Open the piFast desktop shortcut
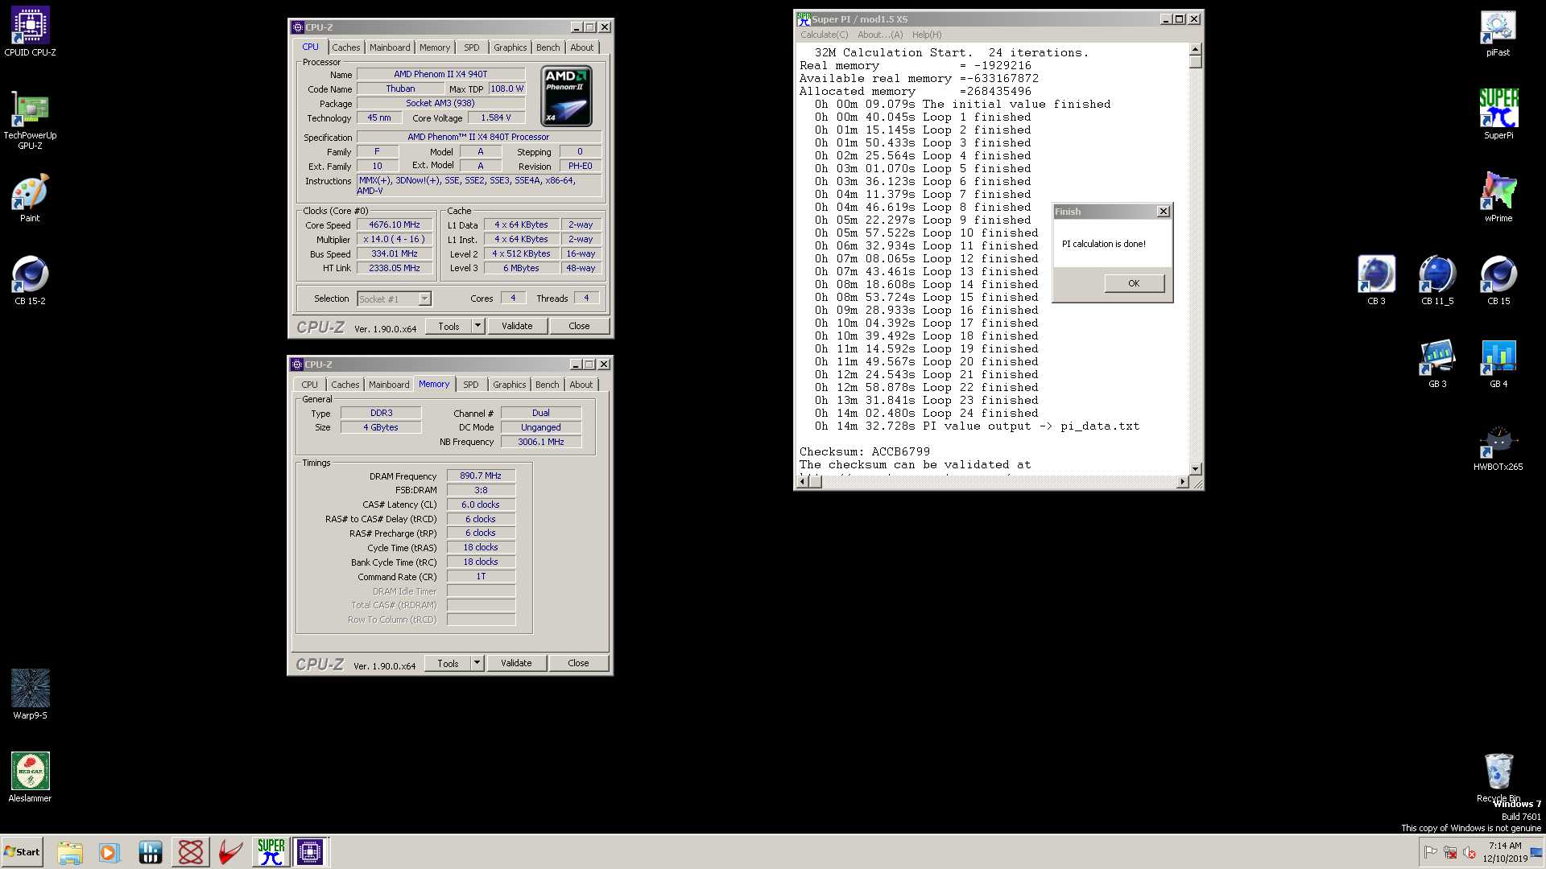Image resolution: width=1546 pixels, height=869 pixels. pos(1498,32)
